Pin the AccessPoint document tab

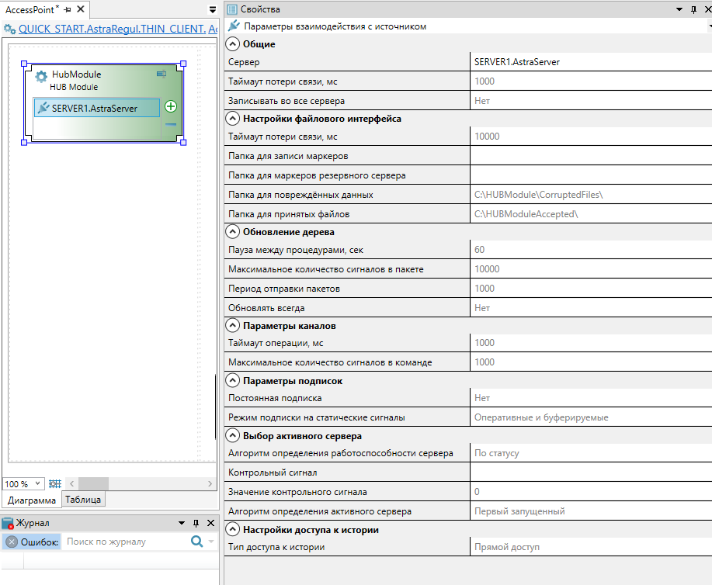pyautogui.click(x=68, y=9)
